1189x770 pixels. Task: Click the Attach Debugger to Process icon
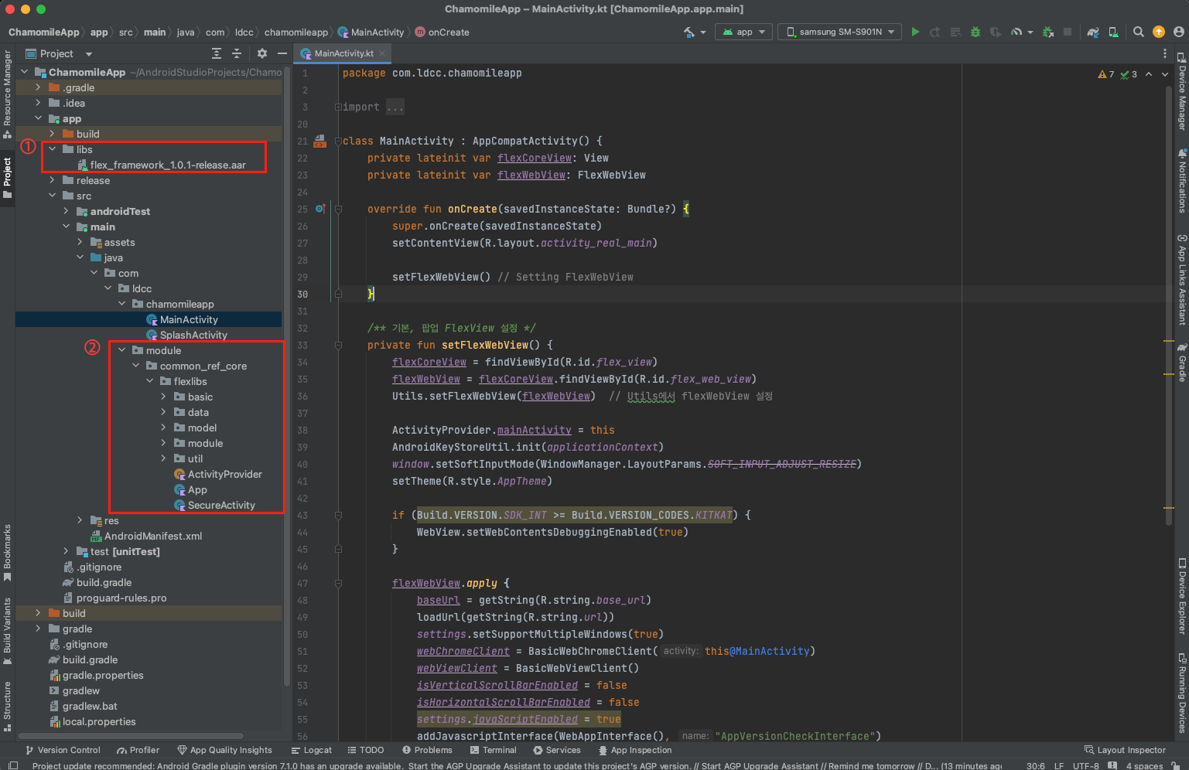click(1048, 32)
